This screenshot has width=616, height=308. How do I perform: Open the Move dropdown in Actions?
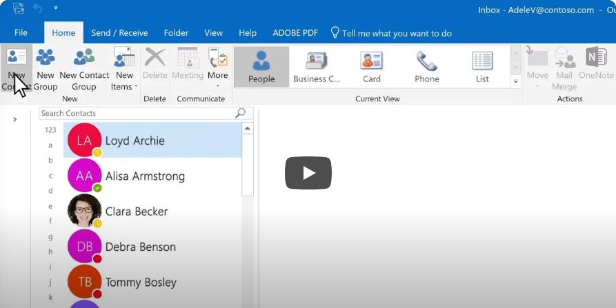(x=537, y=69)
